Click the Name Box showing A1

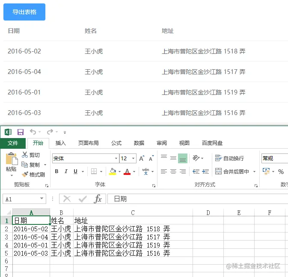coord(24,199)
